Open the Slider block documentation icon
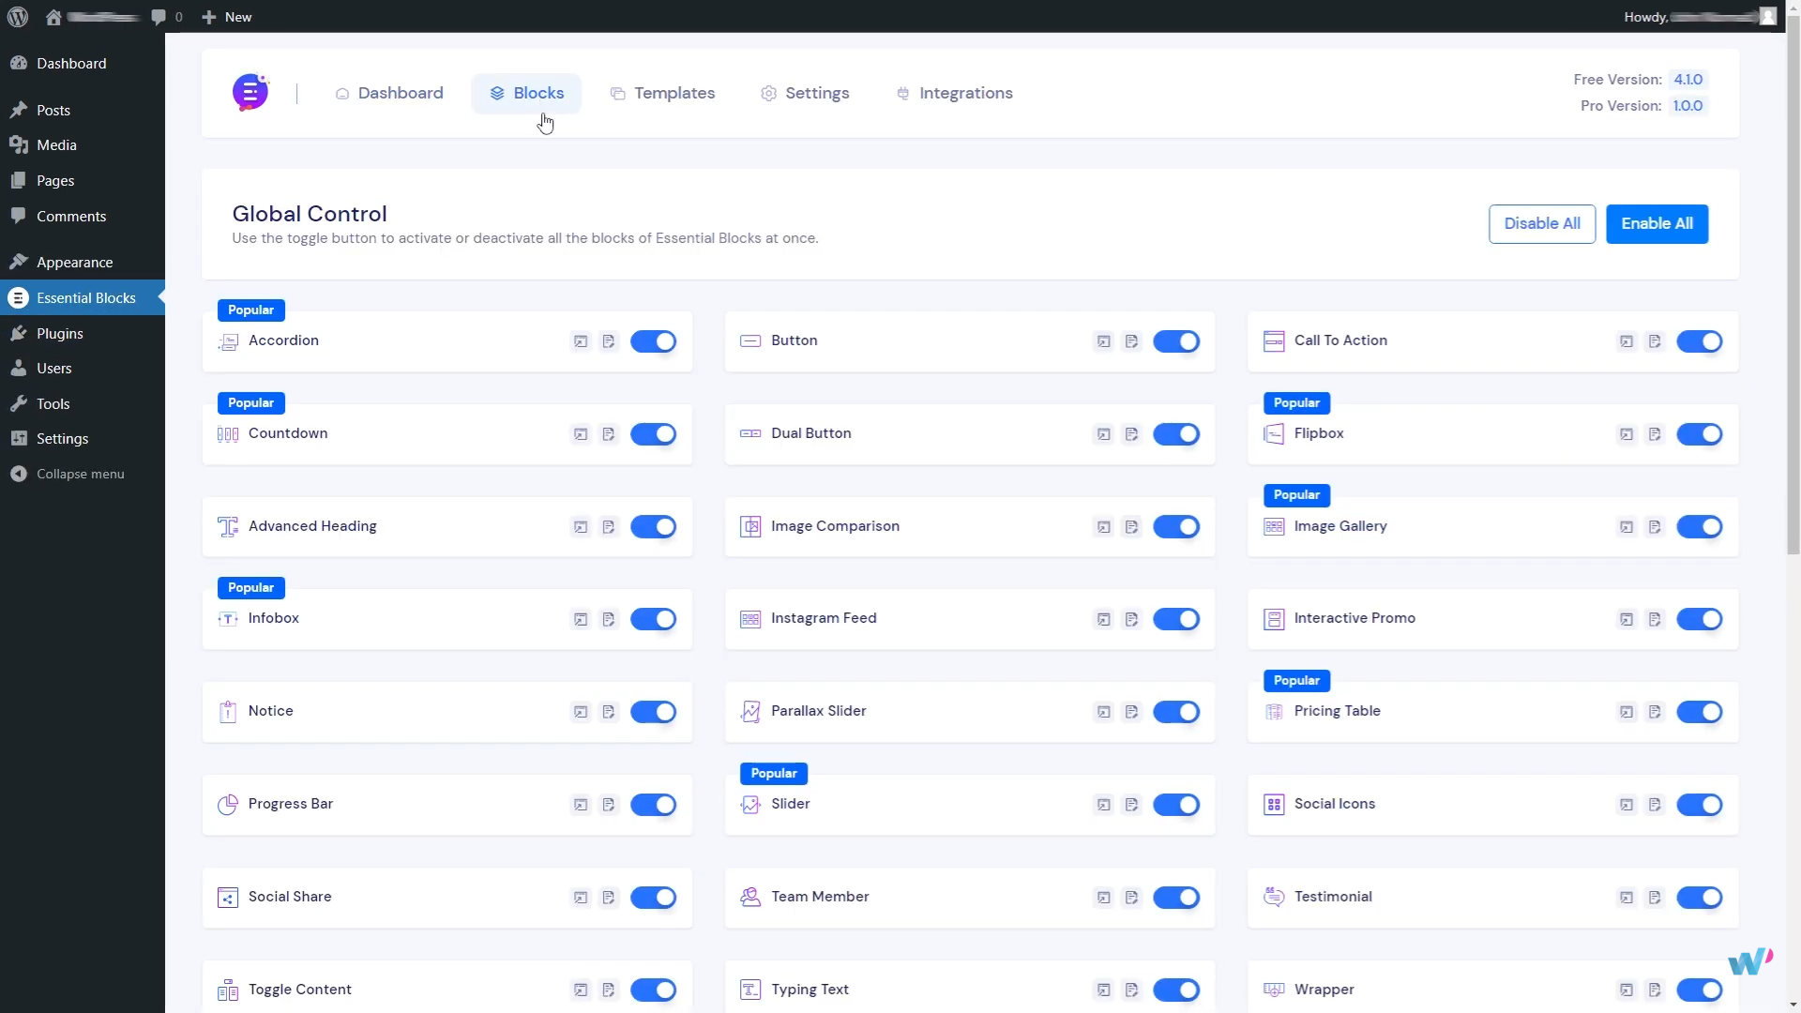 [1131, 805]
